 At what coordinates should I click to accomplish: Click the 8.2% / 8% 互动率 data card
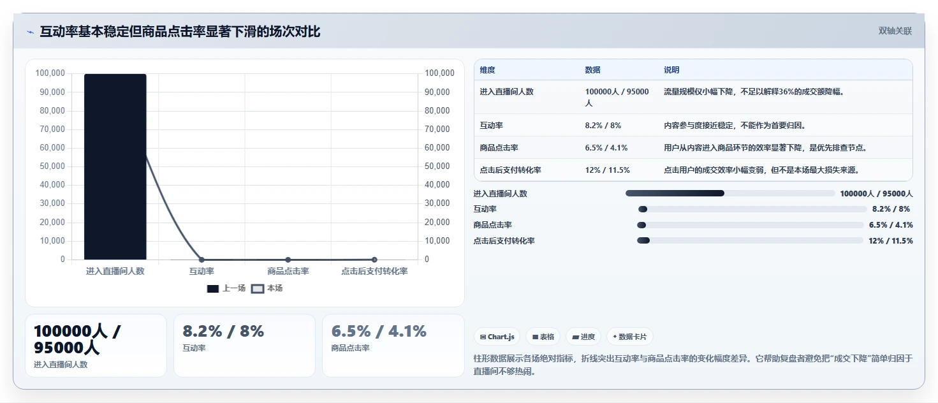click(x=244, y=346)
